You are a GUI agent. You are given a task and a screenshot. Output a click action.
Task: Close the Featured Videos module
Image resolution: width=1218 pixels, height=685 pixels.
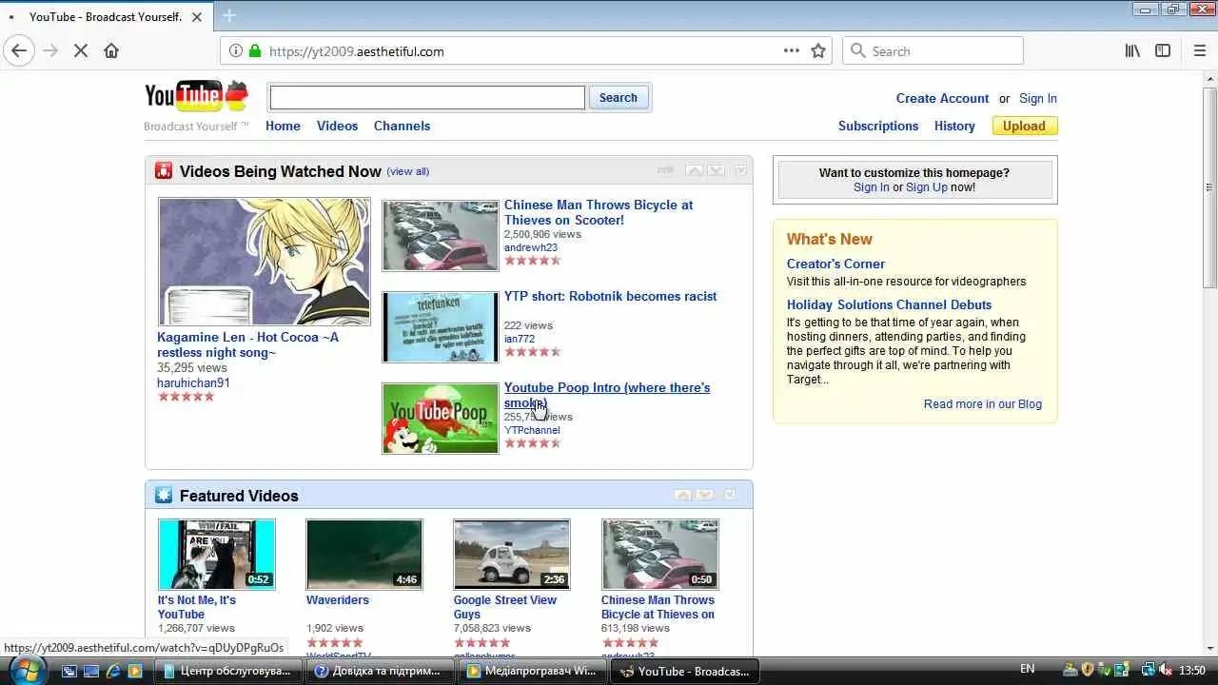point(730,495)
